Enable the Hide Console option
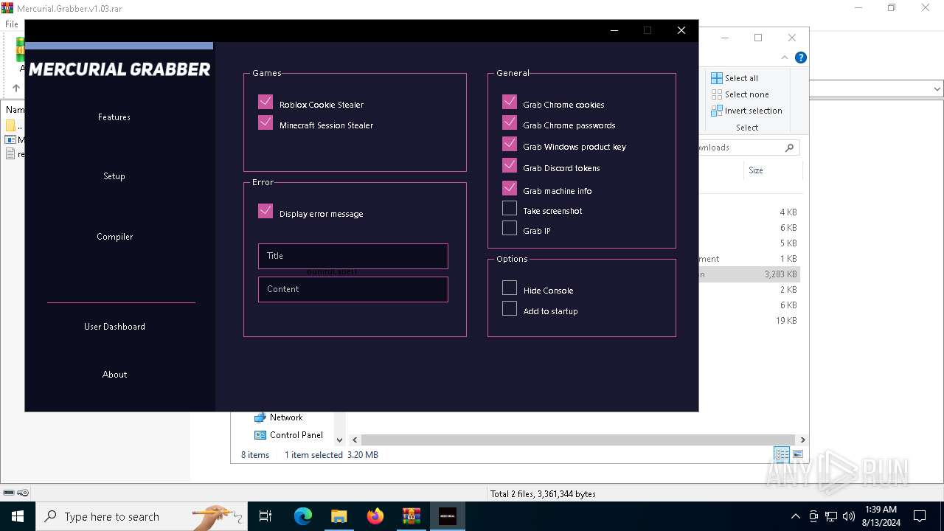 click(x=510, y=288)
